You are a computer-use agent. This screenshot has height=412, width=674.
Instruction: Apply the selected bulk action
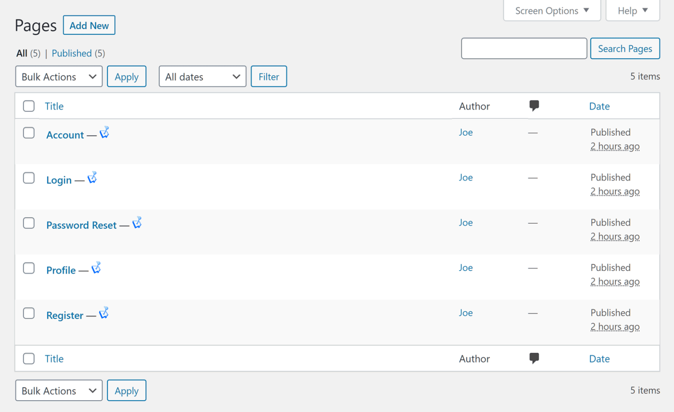[126, 76]
